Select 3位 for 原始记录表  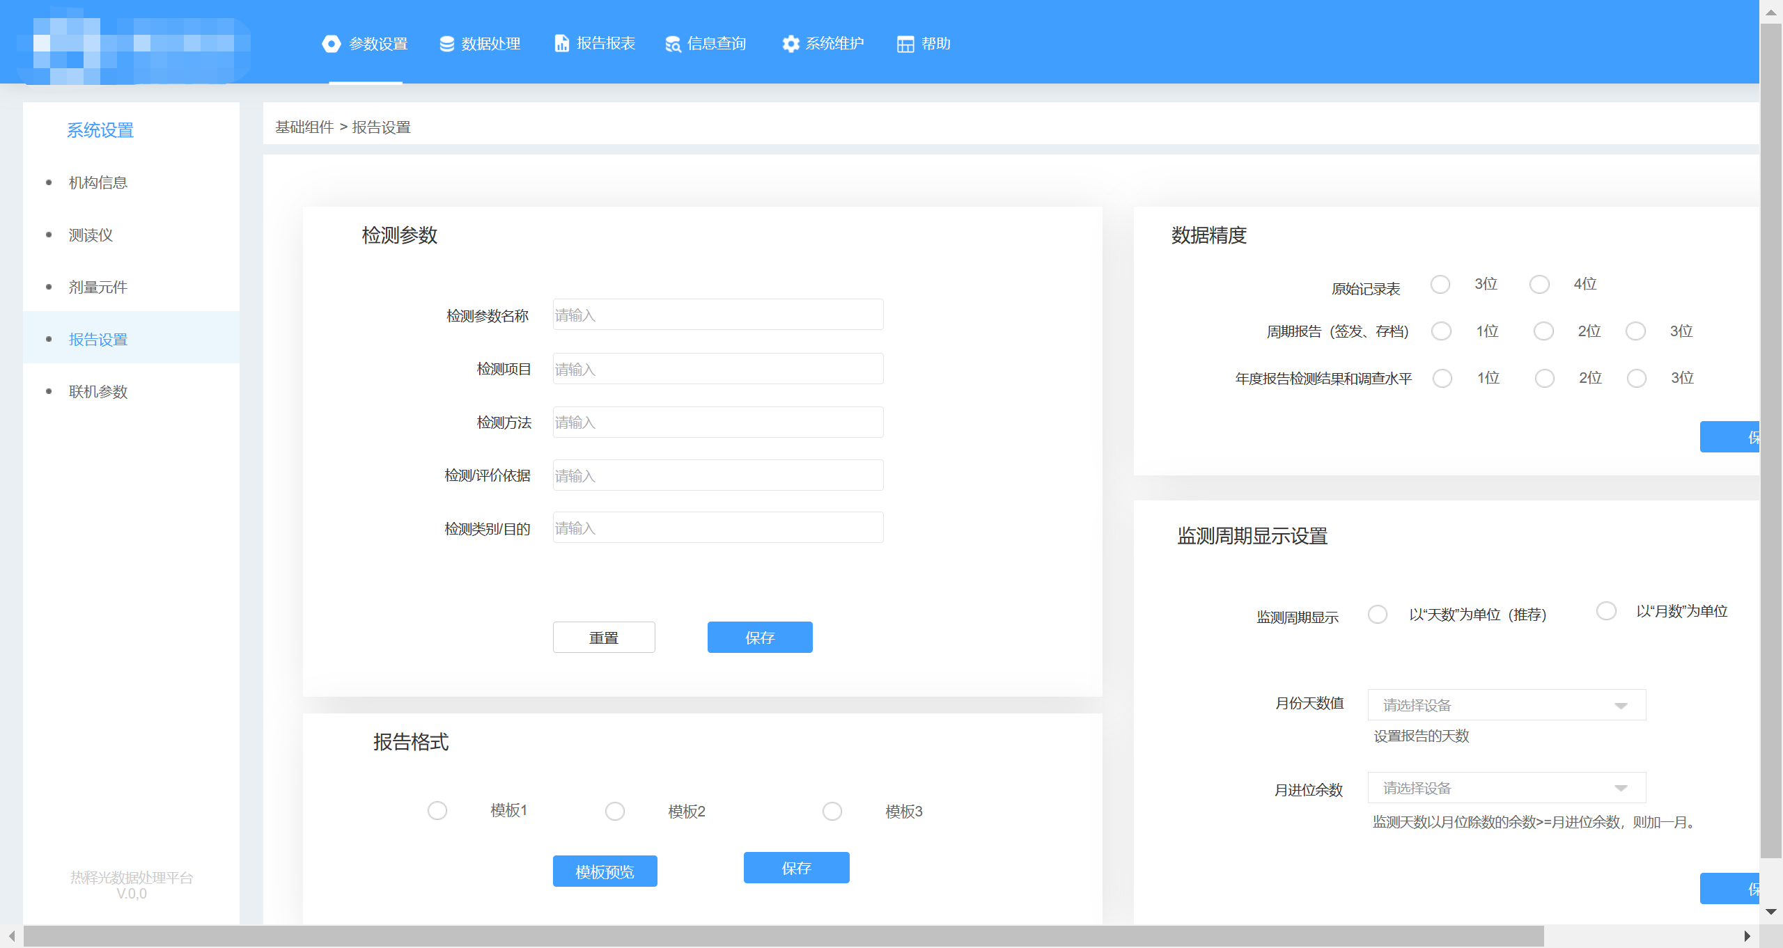[x=1440, y=284]
